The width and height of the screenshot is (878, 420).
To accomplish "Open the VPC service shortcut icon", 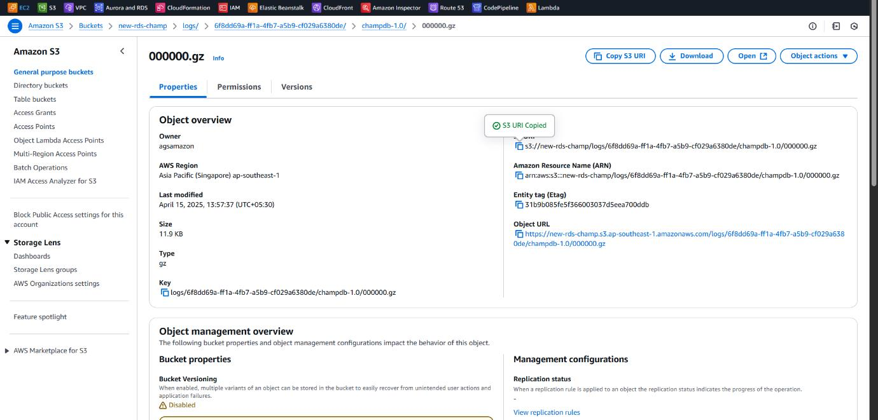I will (x=68, y=8).
